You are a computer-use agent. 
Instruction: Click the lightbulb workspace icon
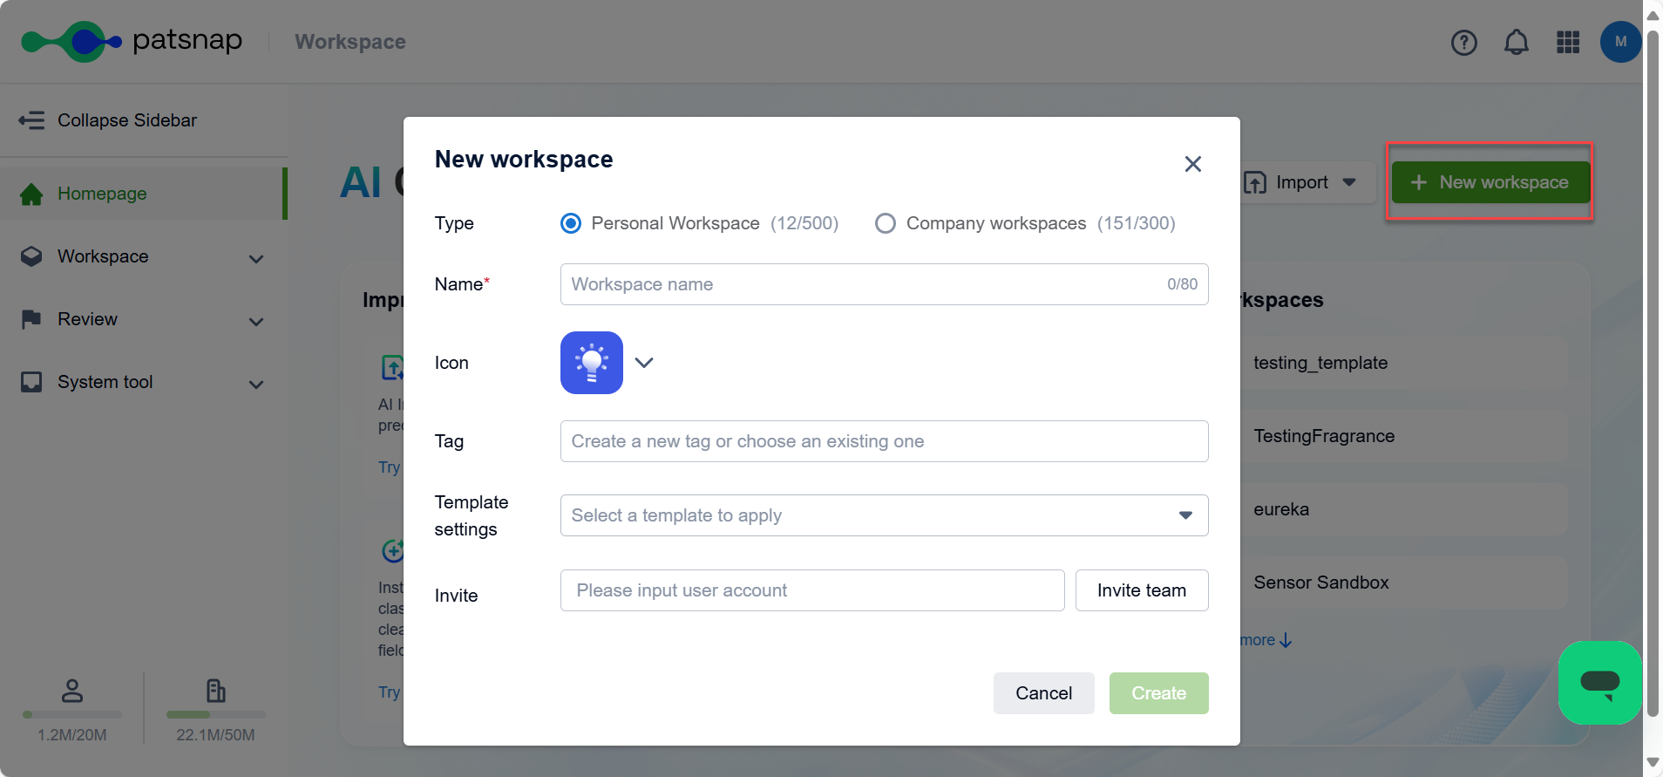(x=591, y=363)
